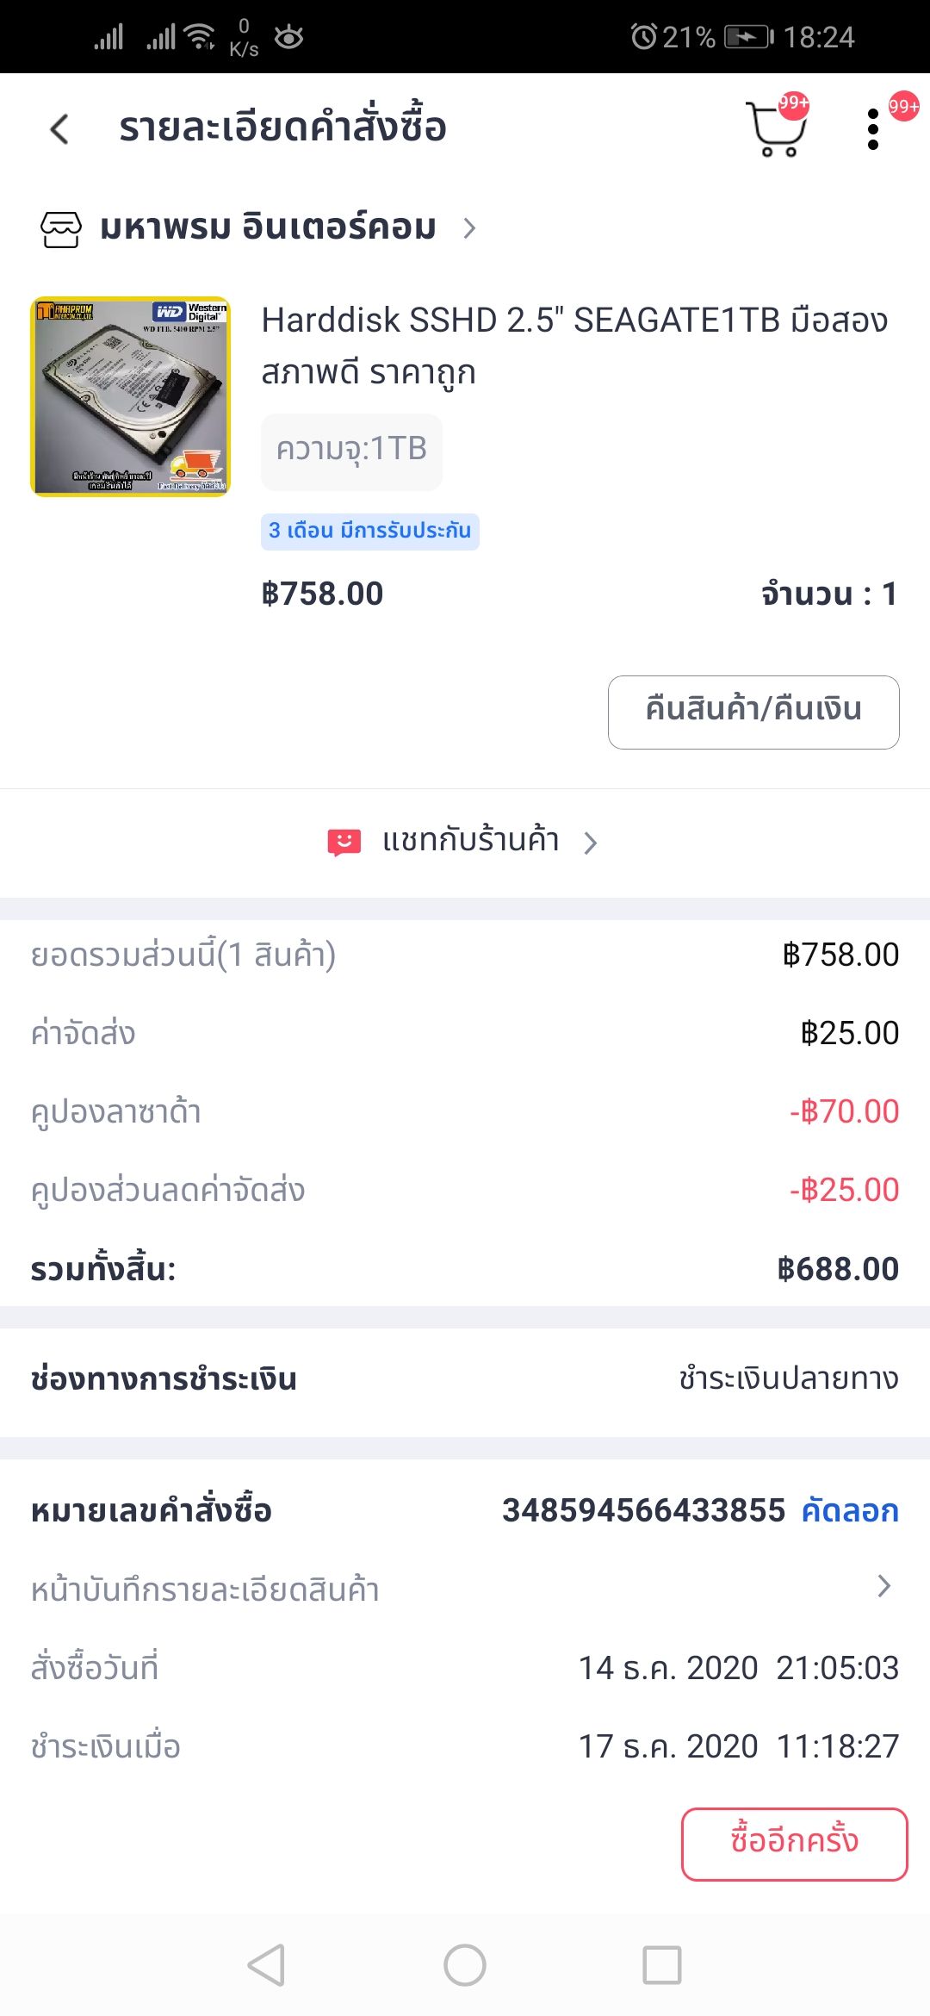Click the คืนสินค้า/คืนเงิน button
The height and width of the screenshot is (2016, 930).
coord(753,712)
